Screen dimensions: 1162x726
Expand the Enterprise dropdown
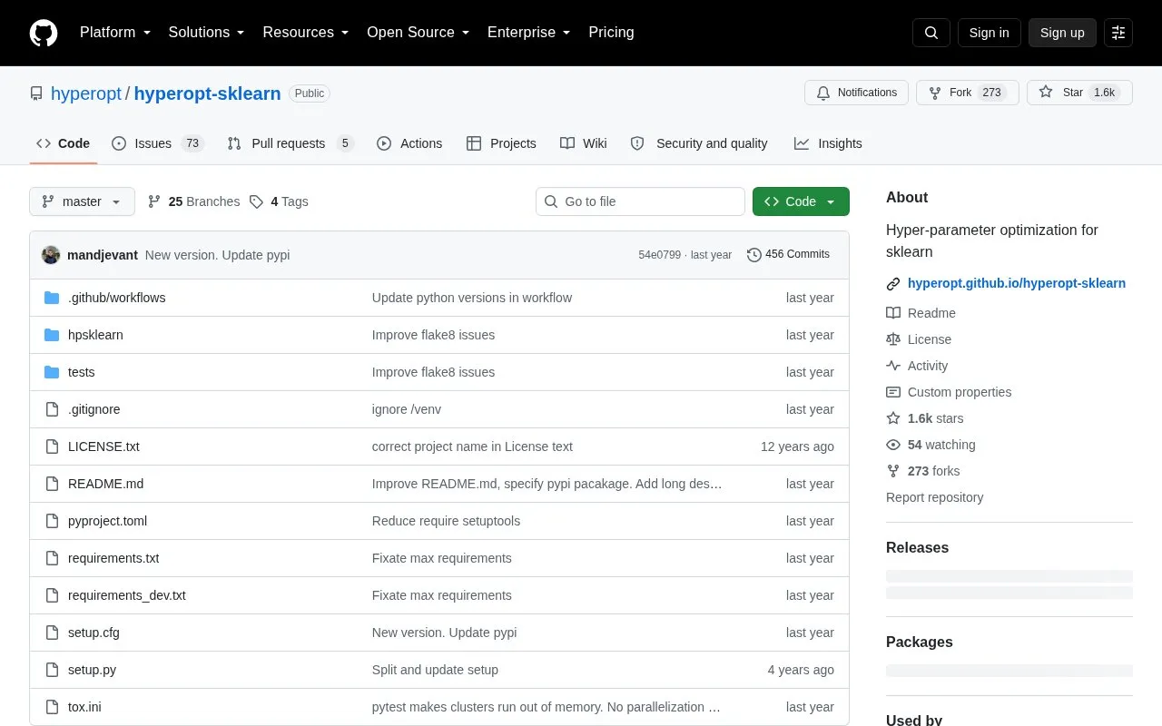pyautogui.click(x=529, y=33)
